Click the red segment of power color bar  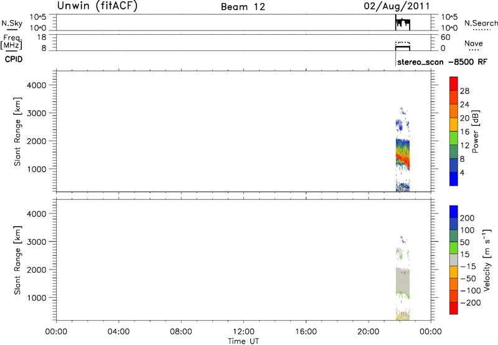[x=454, y=83]
